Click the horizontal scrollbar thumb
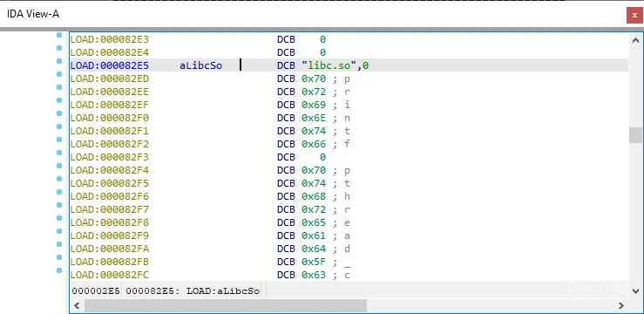The width and height of the screenshot is (644, 314). [x=226, y=306]
